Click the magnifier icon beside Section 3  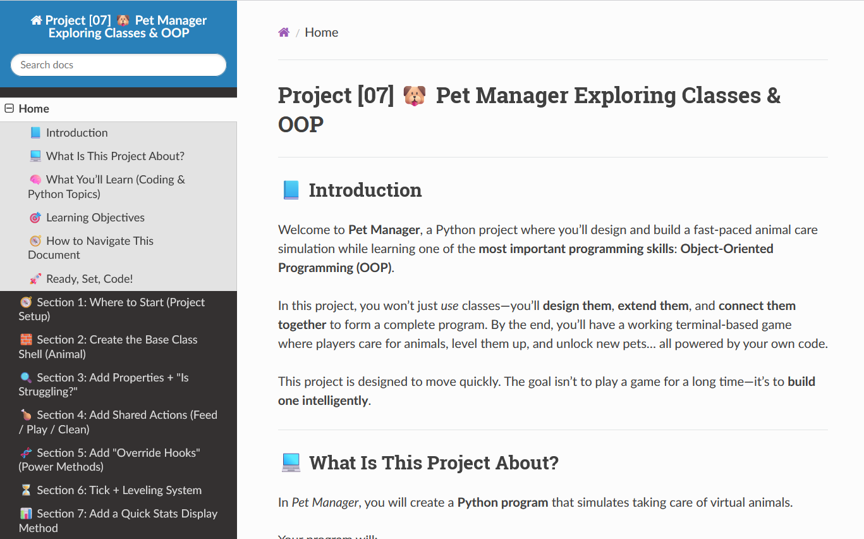[26, 378]
